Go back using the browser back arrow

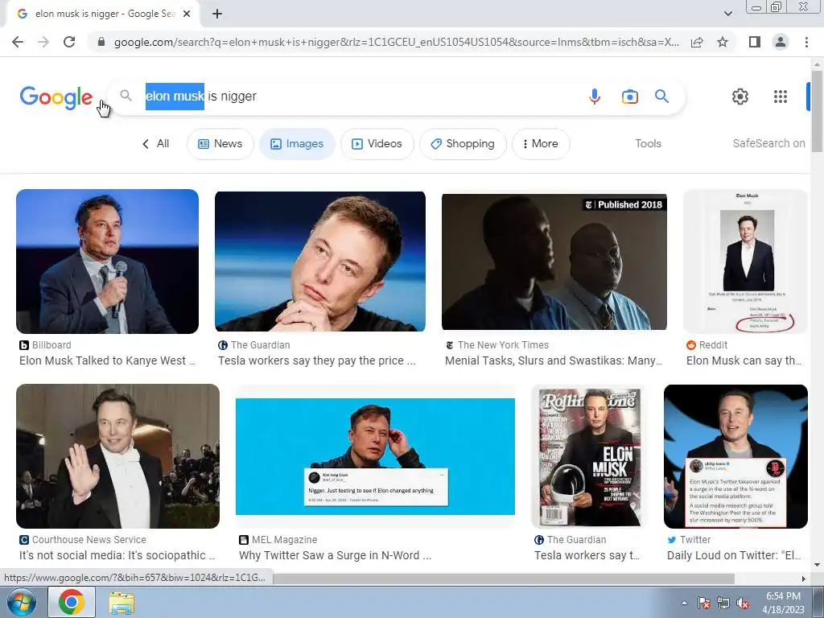pos(18,42)
